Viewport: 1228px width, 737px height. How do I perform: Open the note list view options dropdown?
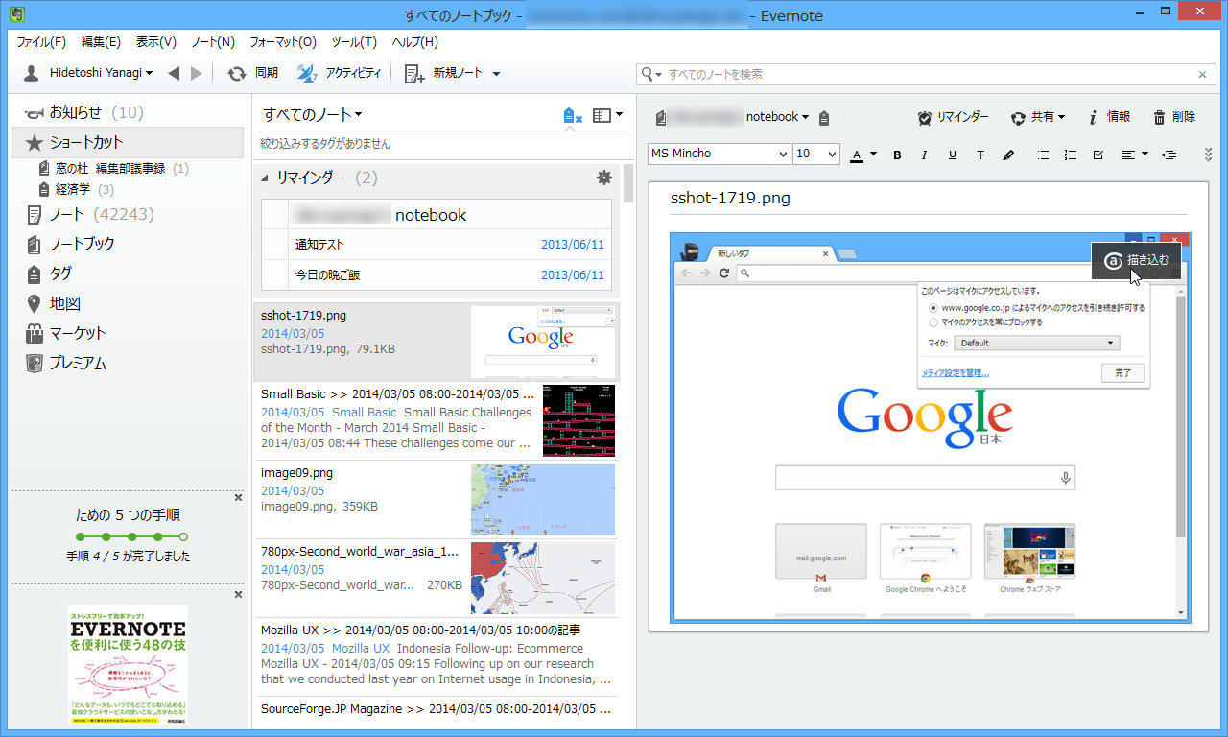pyautogui.click(x=607, y=116)
